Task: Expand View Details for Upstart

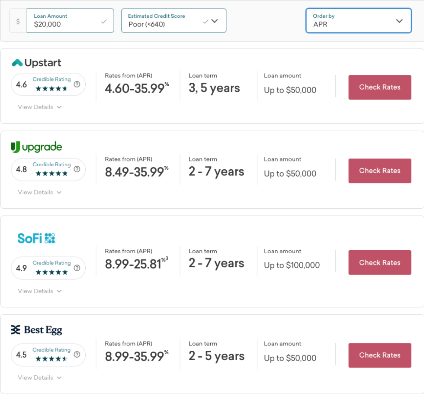Action: pos(39,107)
